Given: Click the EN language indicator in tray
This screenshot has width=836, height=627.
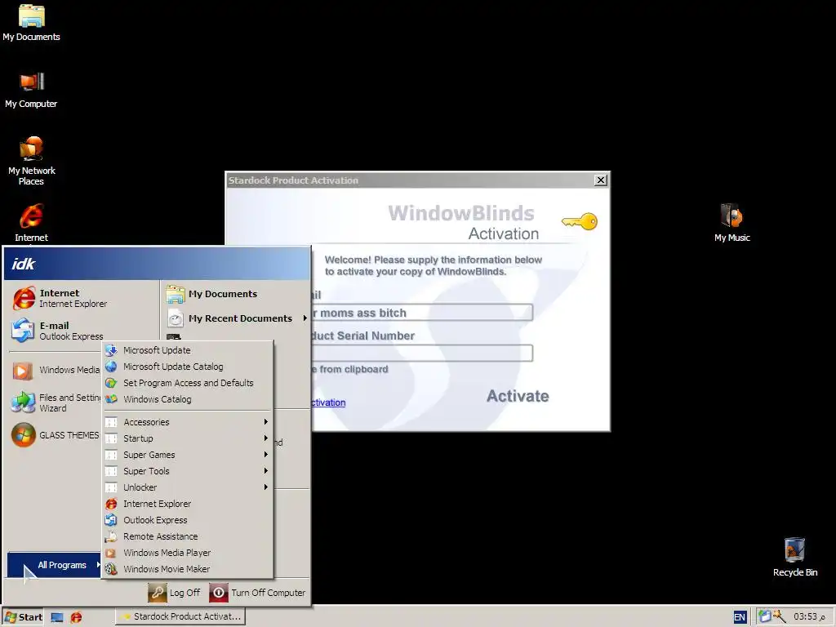Looking at the screenshot, I should 740,617.
